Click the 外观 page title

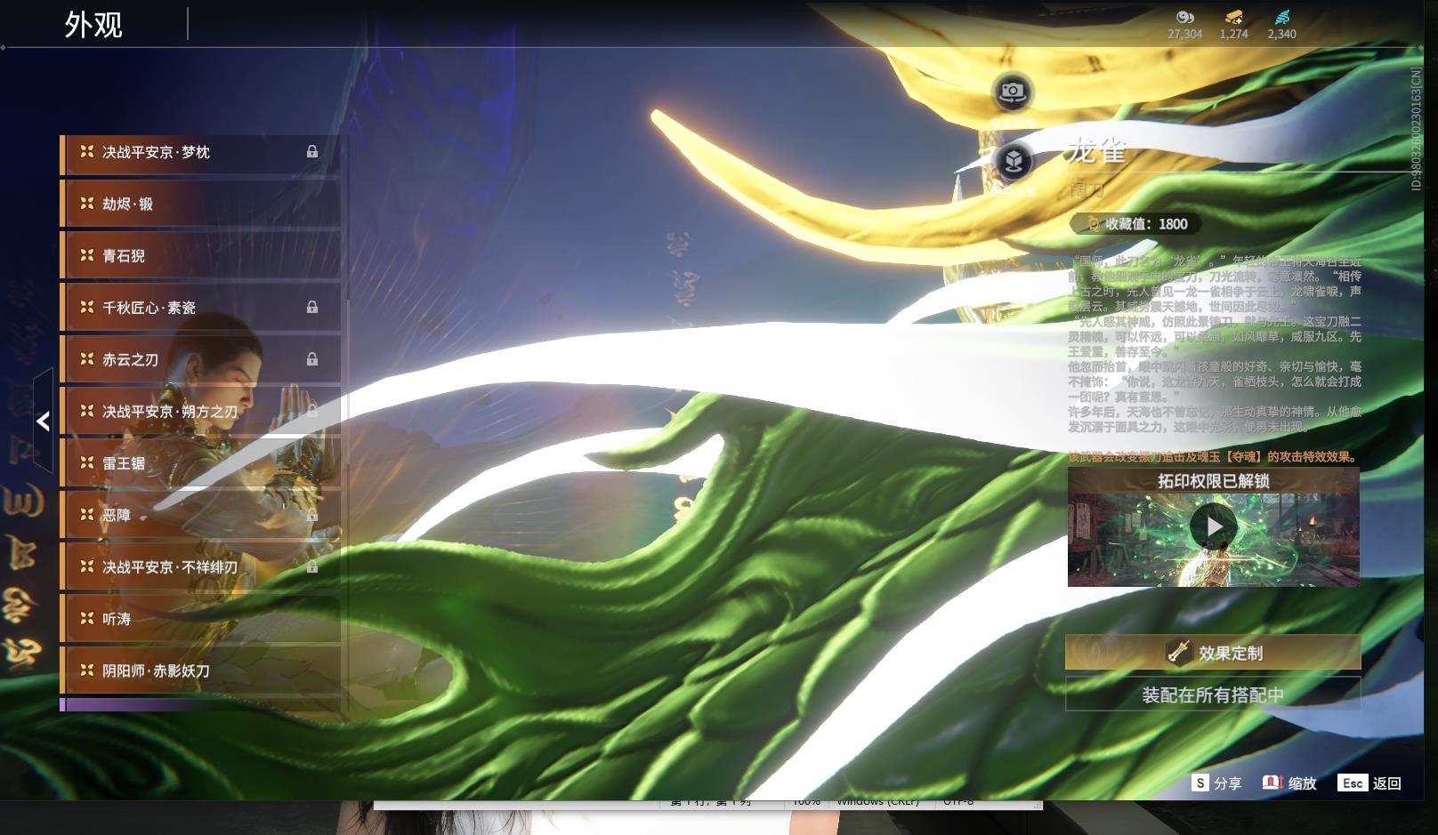pyautogui.click(x=93, y=24)
